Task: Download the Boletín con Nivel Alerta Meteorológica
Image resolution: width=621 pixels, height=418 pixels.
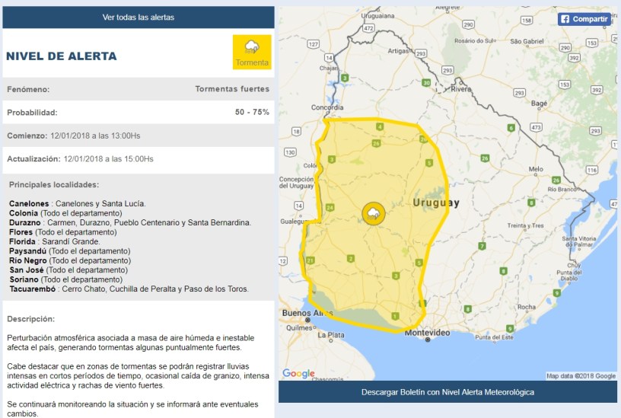Action: pos(447,392)
